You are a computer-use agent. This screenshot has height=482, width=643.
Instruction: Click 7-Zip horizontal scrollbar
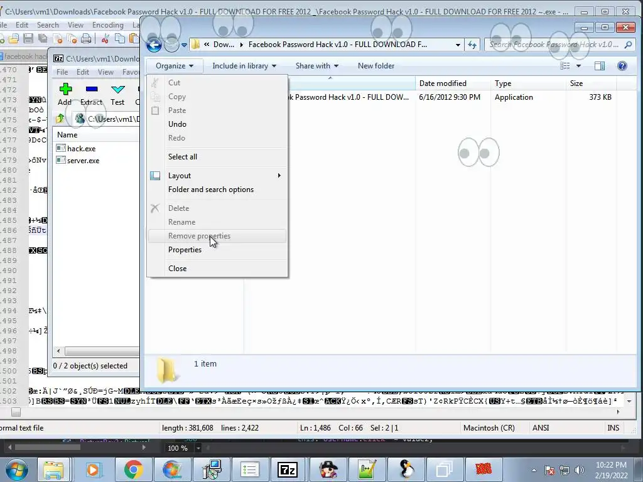(101, 351)
